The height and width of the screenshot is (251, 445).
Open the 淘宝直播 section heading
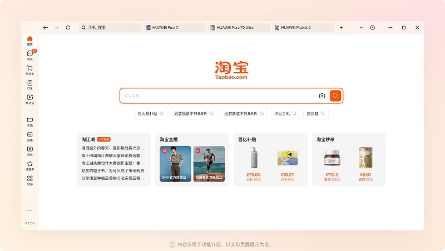(169, 139)
